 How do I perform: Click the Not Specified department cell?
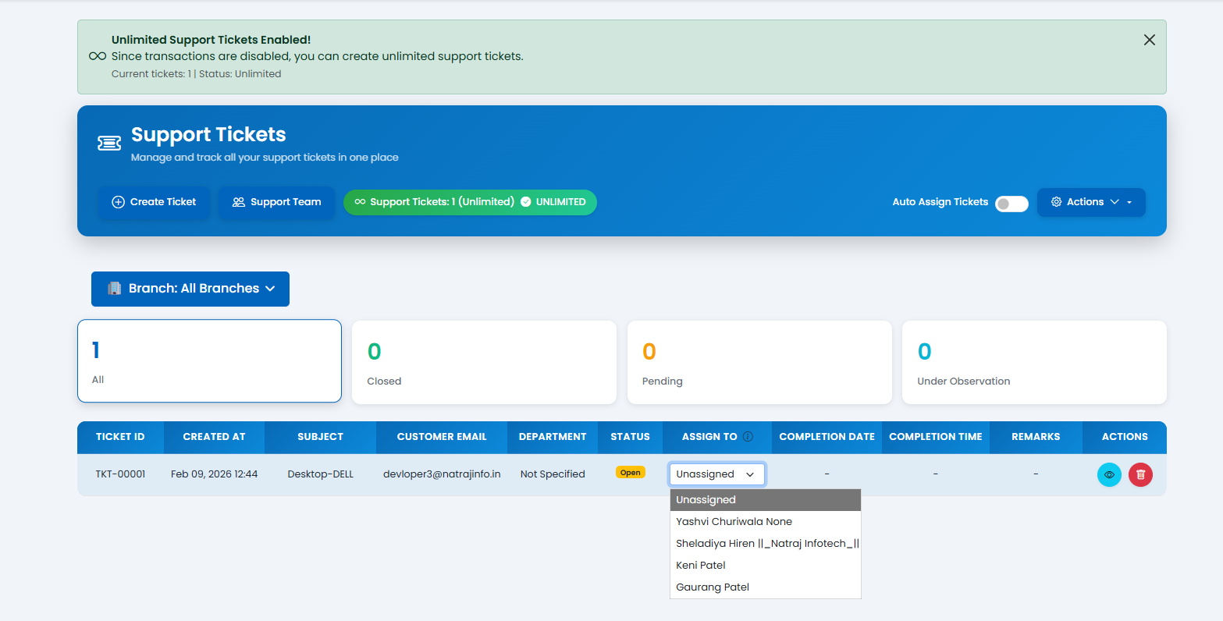(553, 474)
